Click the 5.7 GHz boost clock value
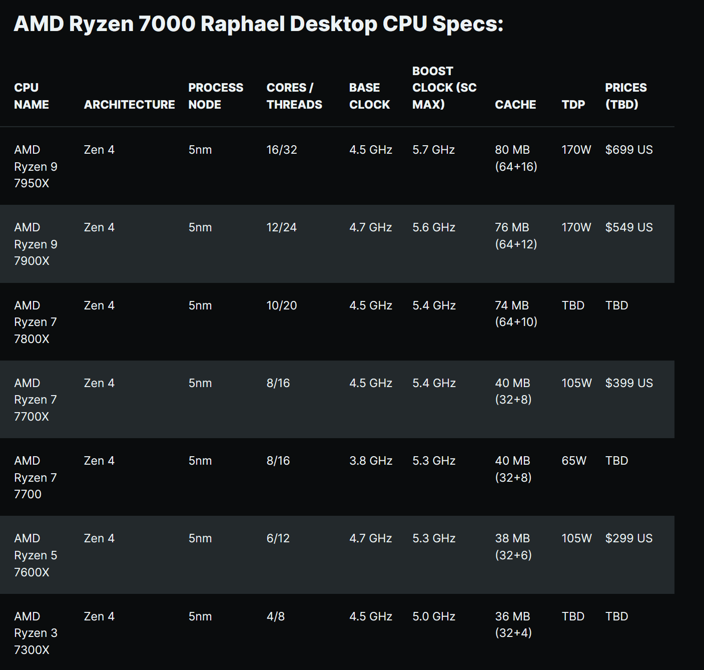 coord(433,150)
